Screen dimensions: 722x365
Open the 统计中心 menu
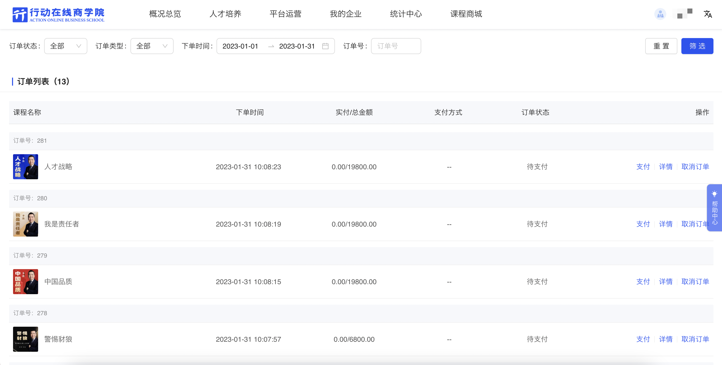406,14
